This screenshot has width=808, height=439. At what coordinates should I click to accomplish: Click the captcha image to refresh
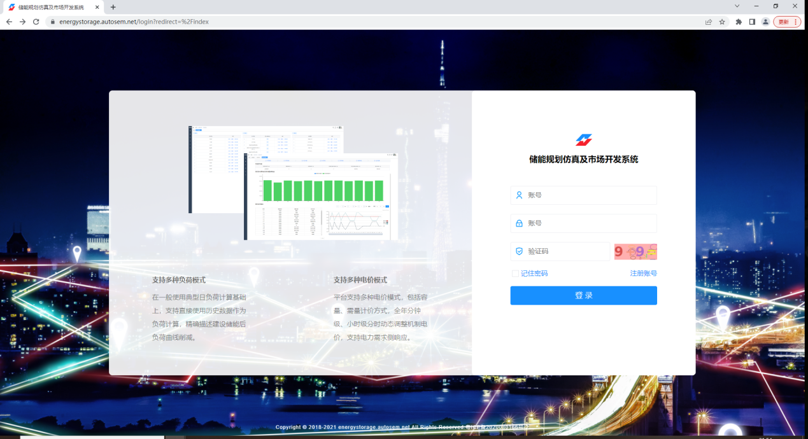click(x=635, y=252)
